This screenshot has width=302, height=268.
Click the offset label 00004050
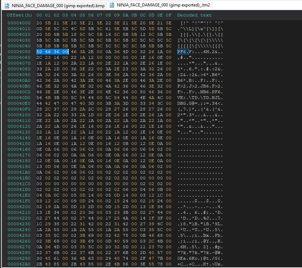19,52
